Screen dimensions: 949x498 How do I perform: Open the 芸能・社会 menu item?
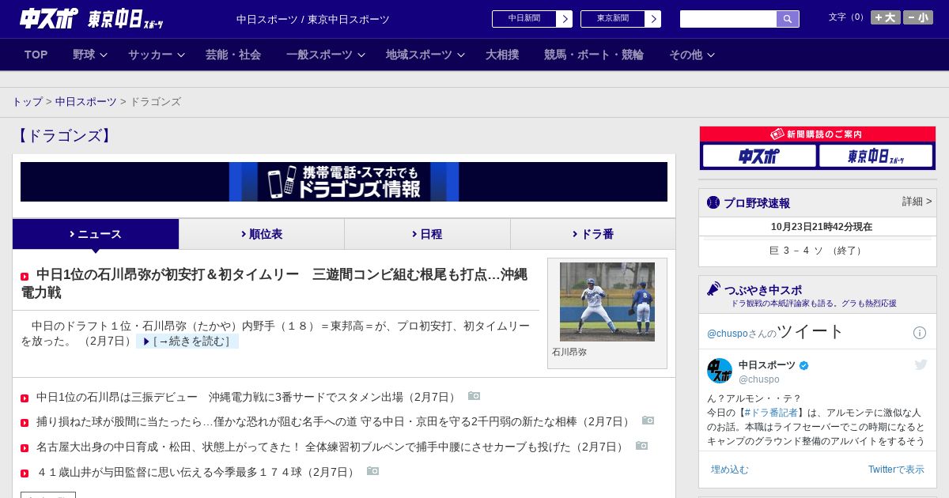click(233, 55)
